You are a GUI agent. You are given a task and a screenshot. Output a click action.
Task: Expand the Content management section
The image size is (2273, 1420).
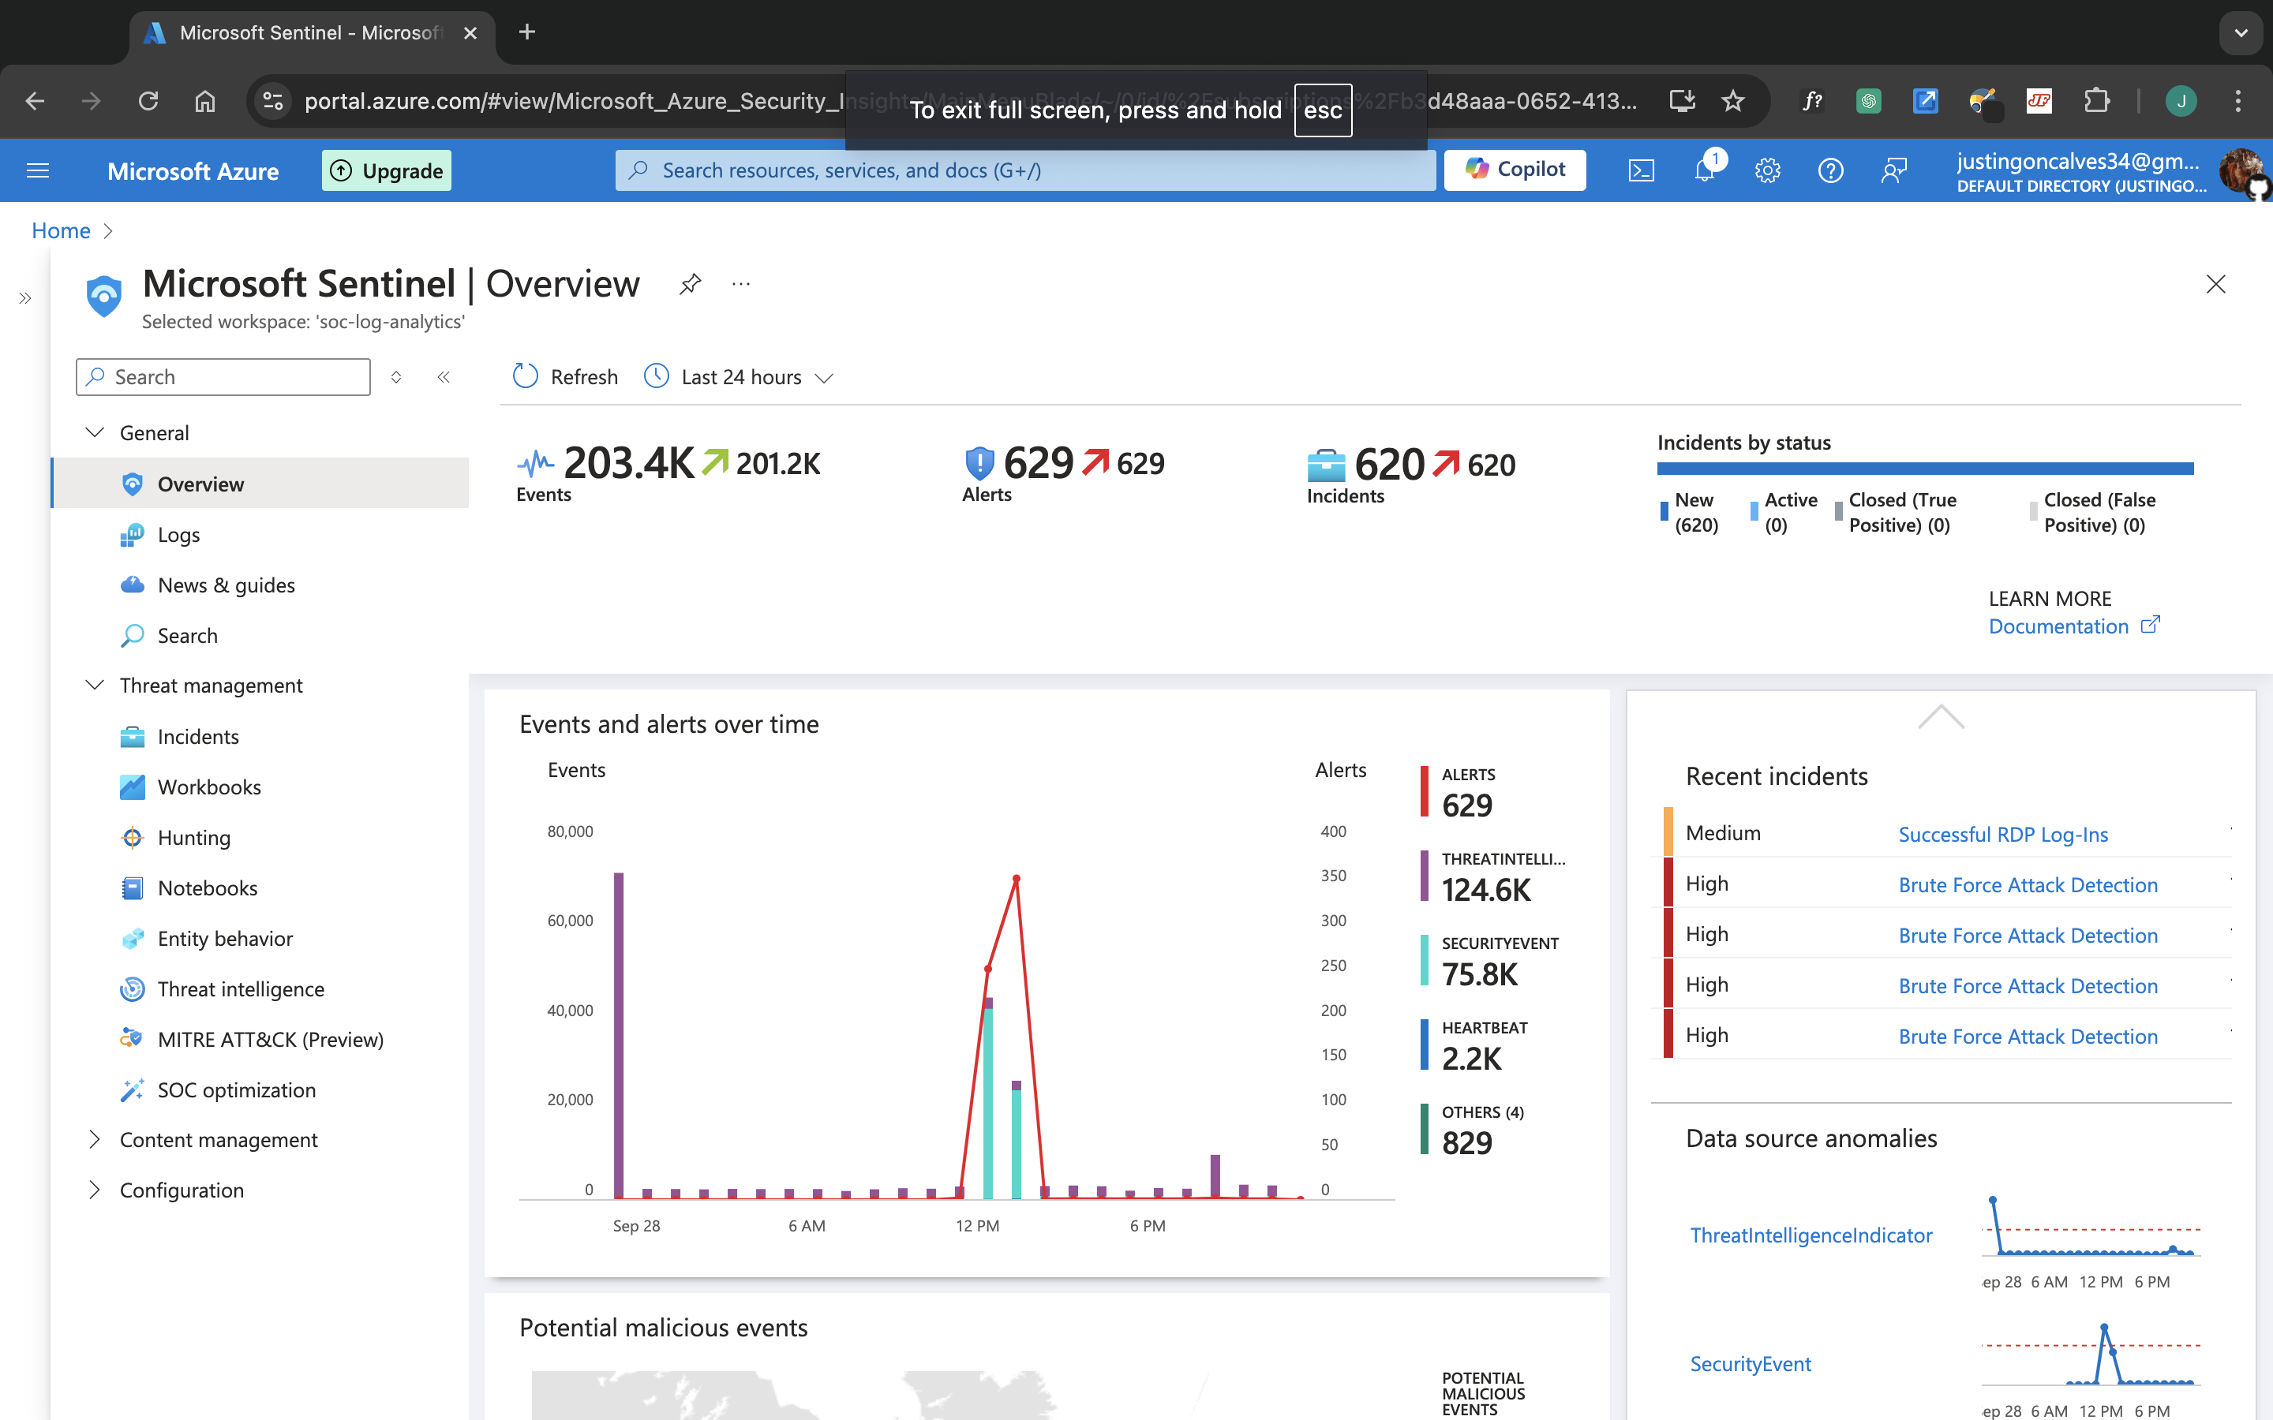coord(94,1139)
